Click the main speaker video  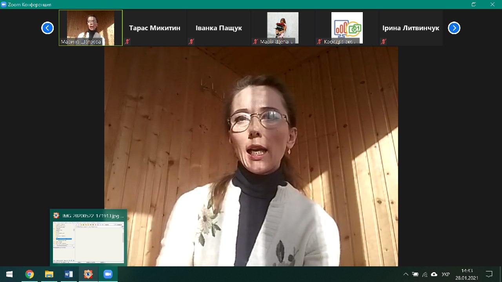click(251, 157)
